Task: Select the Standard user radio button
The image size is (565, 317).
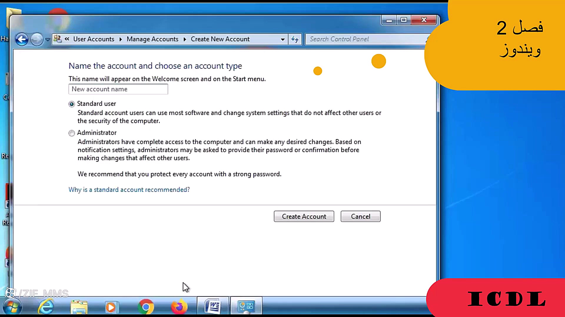Action: pyautogui.click(x=72, y=104)
